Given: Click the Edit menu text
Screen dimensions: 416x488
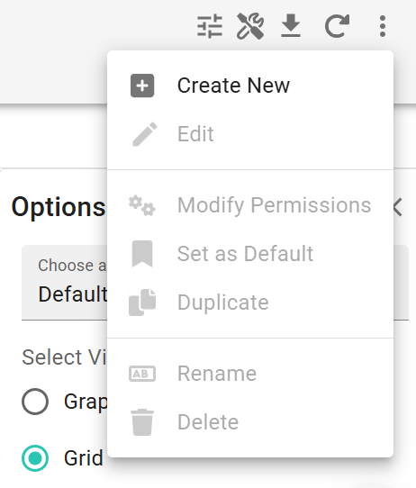Looking at the screenshot, I should tap(195, 134).
